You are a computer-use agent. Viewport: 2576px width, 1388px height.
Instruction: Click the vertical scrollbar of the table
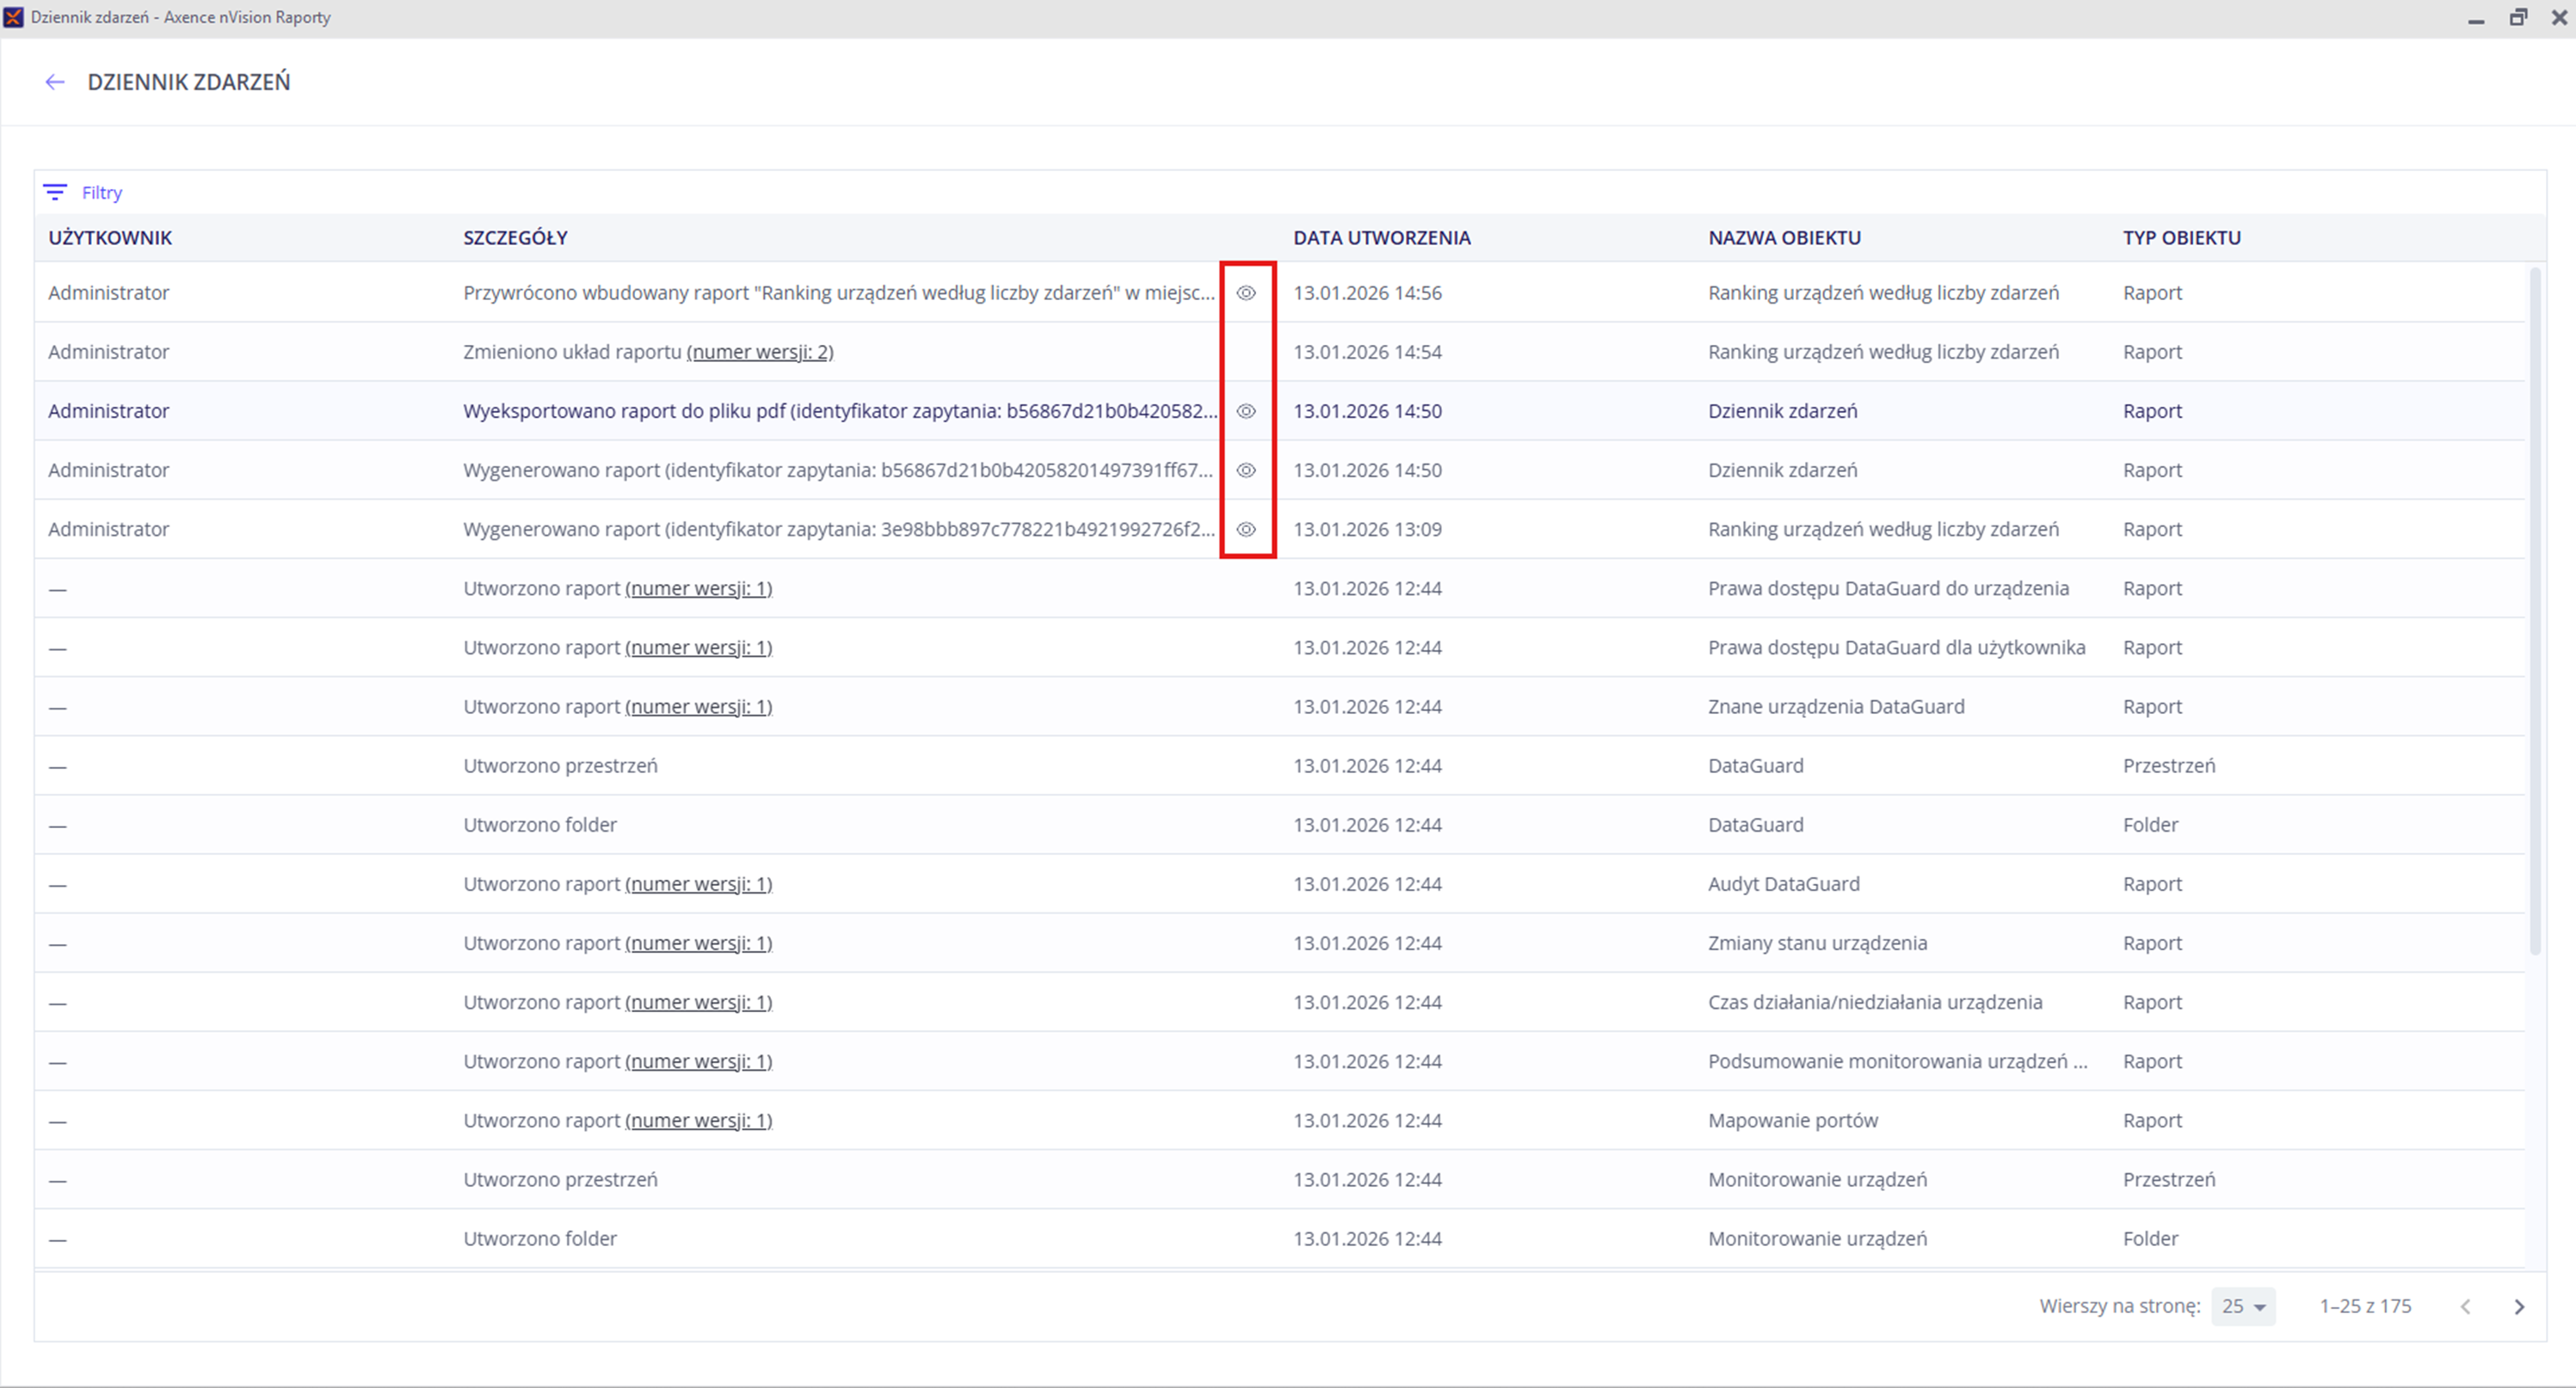click(x=2534, y=610)
